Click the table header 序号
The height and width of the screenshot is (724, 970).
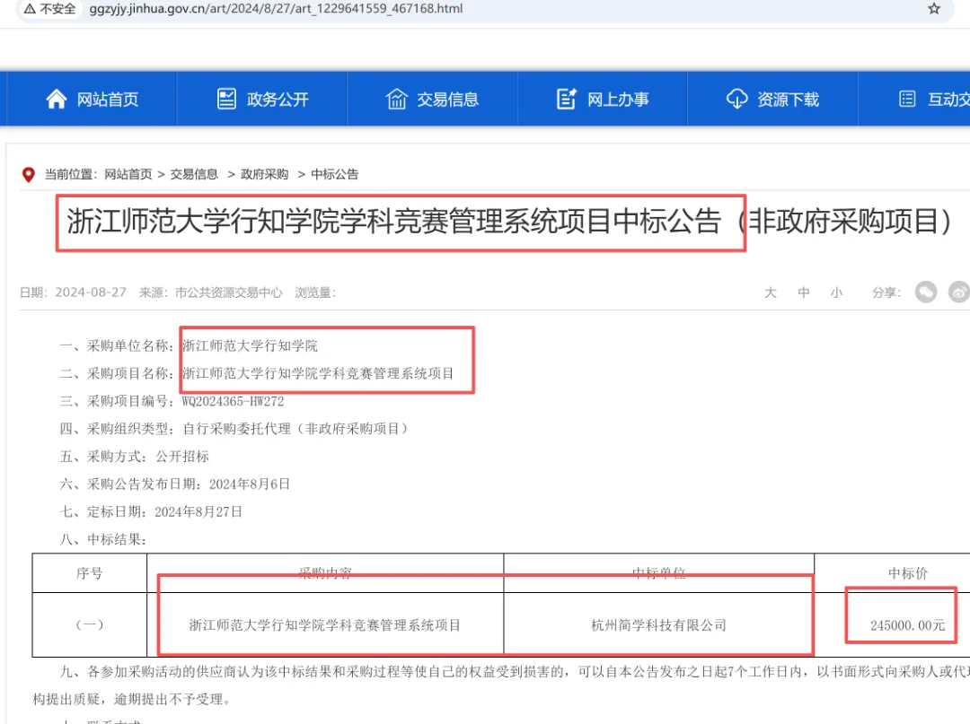click(90, 573)
